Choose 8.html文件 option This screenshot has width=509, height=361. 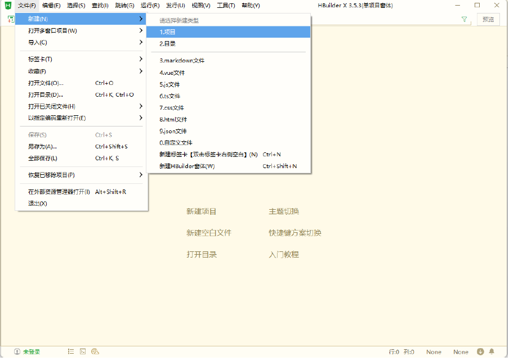click(x=229, y=120)
